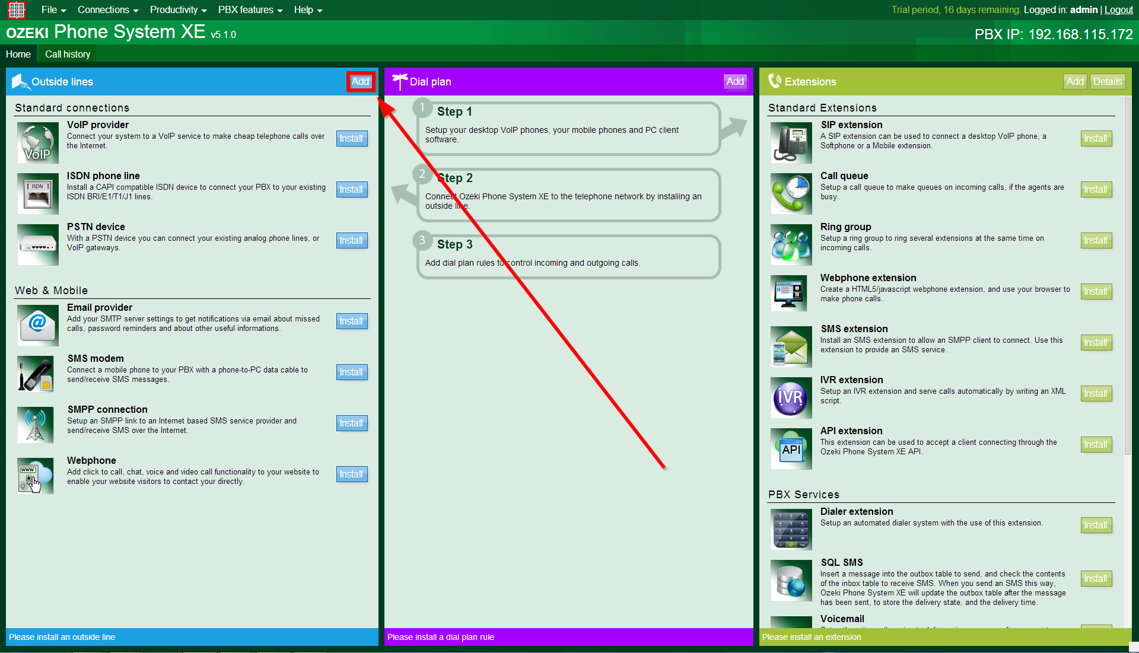Install the SIP extension
Viewport: 1139px width, 653px height.
pyautogui.click(x=1095, y=138)
